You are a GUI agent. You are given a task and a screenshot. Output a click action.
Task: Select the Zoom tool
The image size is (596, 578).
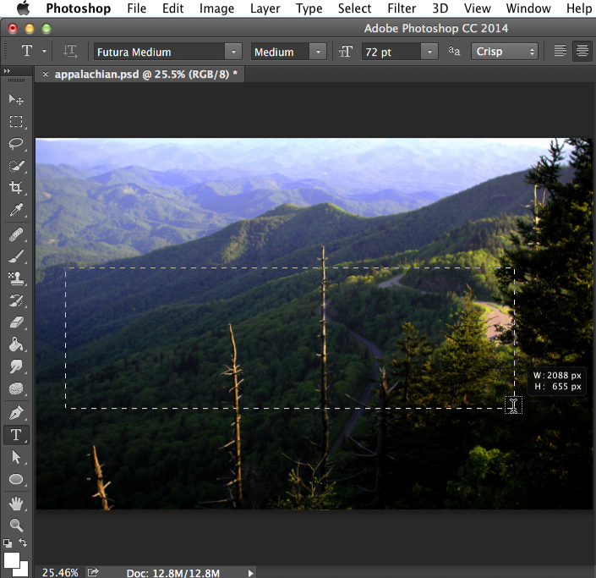(16, 526)
